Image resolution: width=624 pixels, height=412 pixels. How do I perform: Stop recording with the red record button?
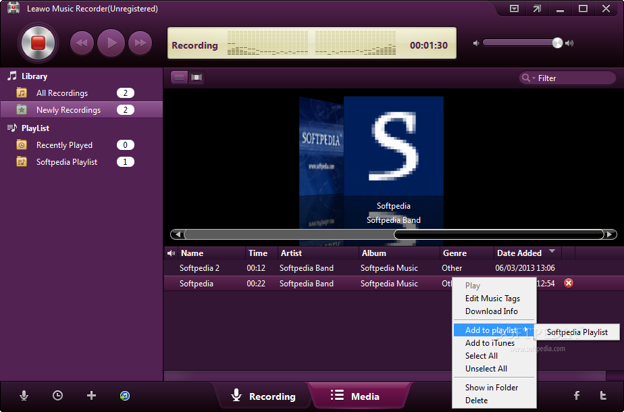coord(38,43)
